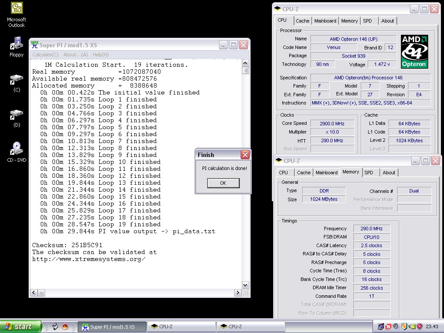
Task: Click the first quick launch icon
Action: pos(55,327)
